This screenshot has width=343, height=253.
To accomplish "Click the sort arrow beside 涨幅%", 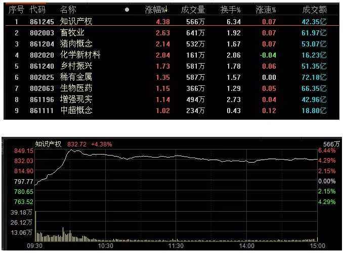I will tap(166, 10).
